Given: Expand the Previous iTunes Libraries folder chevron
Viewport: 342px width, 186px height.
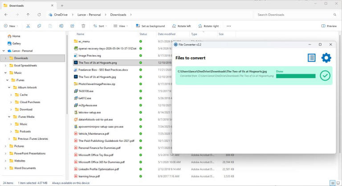Looking at the screenshot, I should point(9,139).
